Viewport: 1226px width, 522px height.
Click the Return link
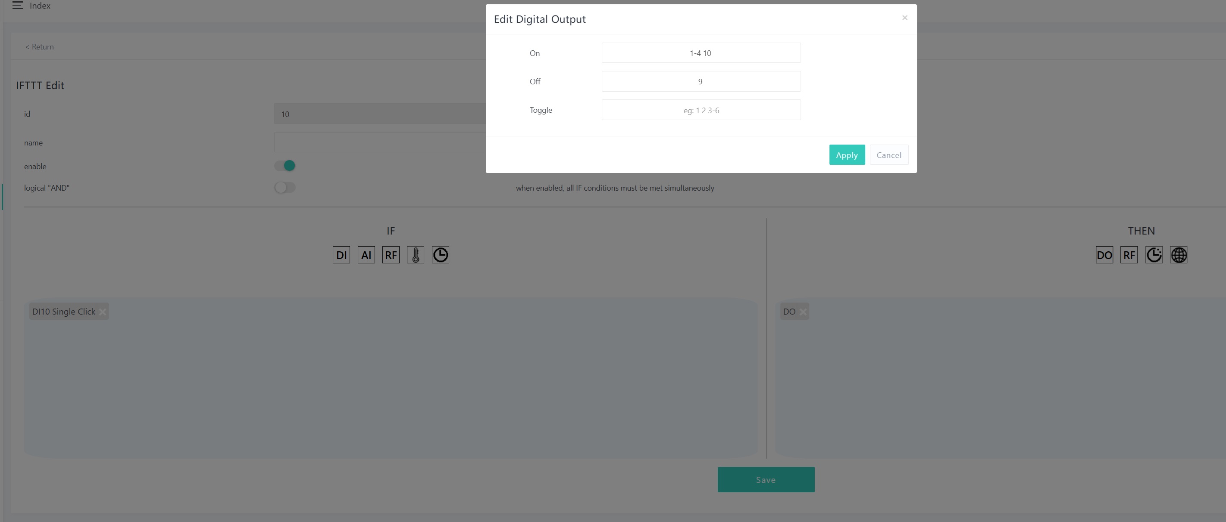[40, 46]
